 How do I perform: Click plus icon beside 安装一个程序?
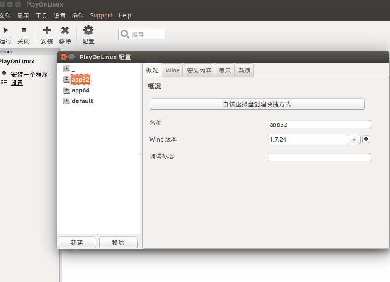(x=4, y=73)
